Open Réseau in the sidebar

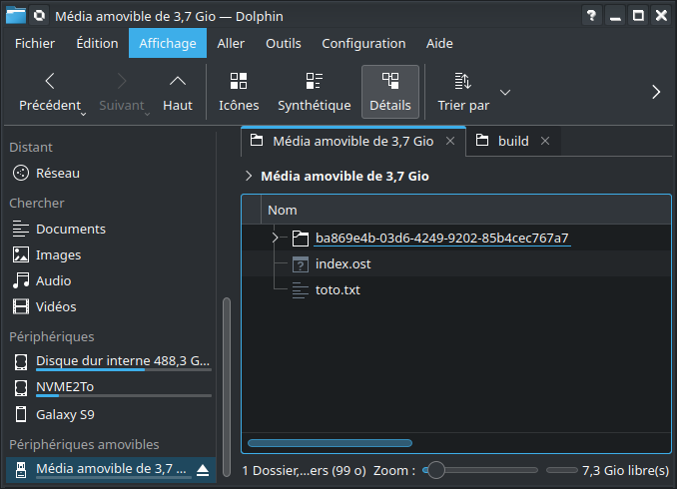click(57, 173)
